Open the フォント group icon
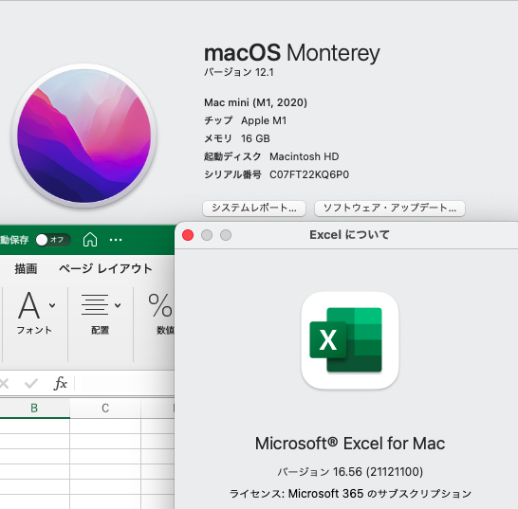 (29, 305)
